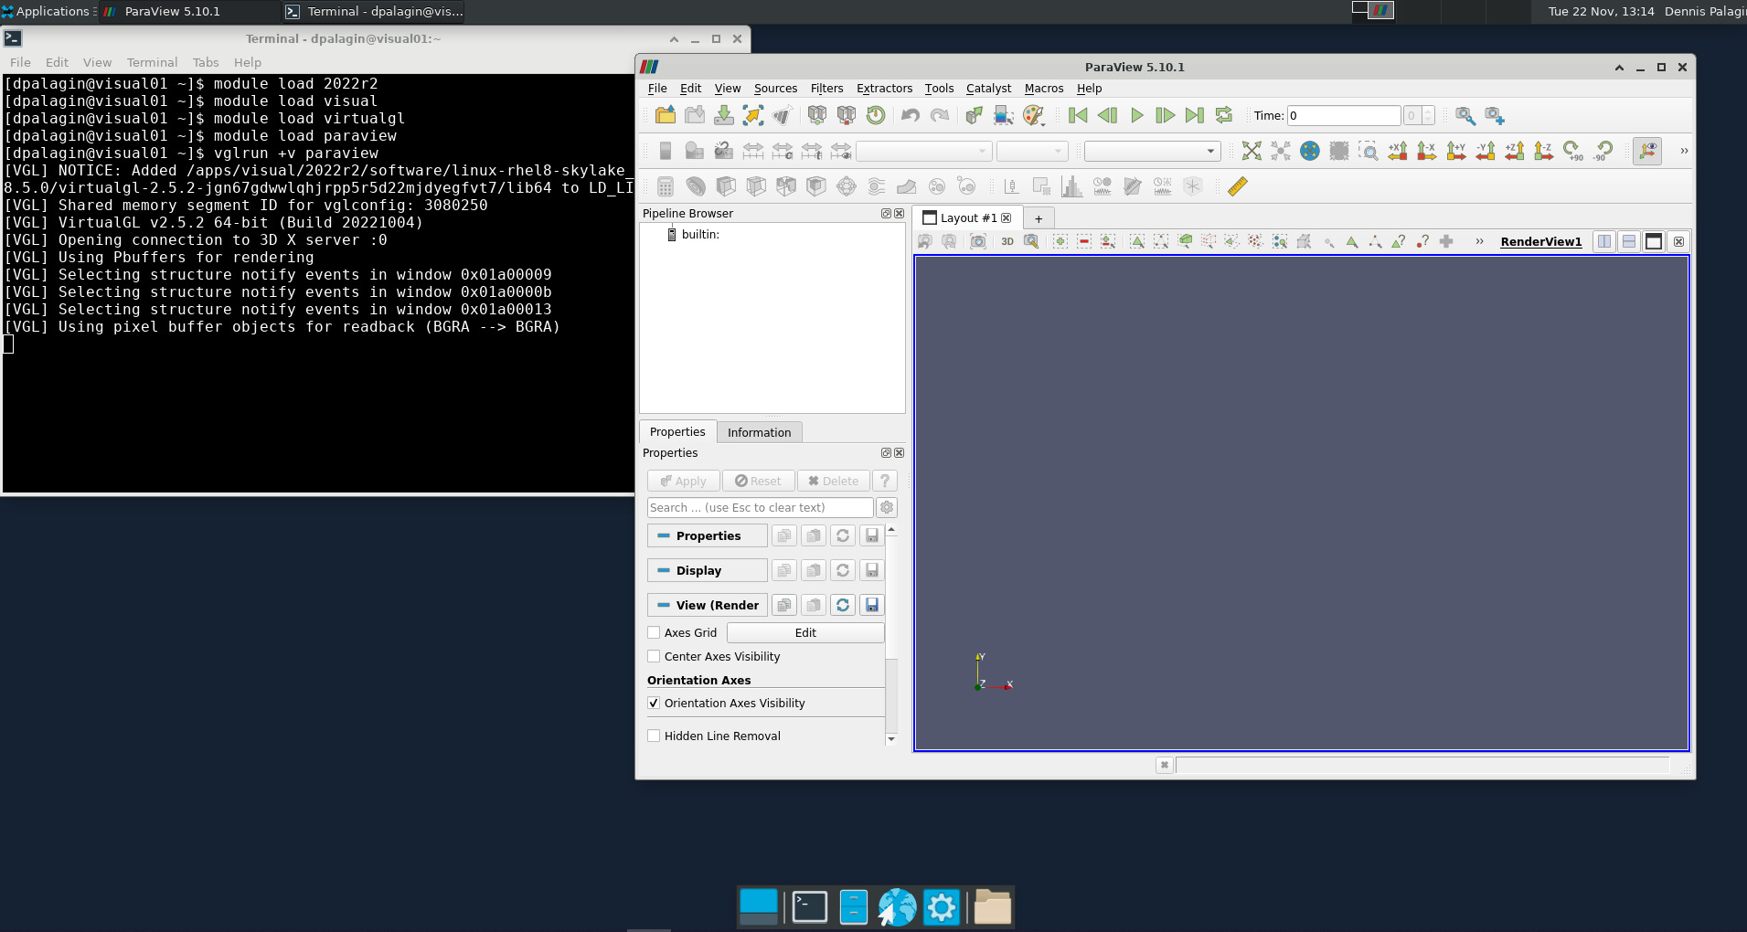Click the Save State icon with yellow arrow
This screenshot has width=1747, height=932.
pyautogui.click(x=753, y=115)
